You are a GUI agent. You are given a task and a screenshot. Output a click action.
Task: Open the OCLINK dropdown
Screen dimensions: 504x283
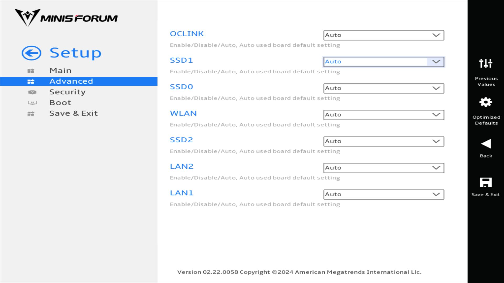[x=384, y=35]
